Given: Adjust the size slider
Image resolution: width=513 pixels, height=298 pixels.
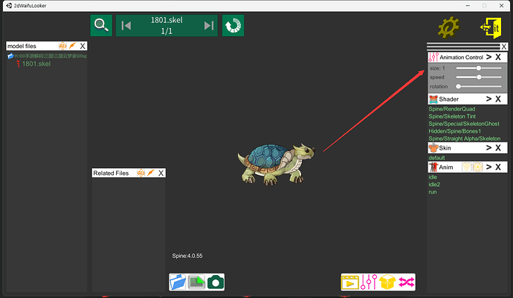Looking at the screenshot, I should (x=479, y=68).
